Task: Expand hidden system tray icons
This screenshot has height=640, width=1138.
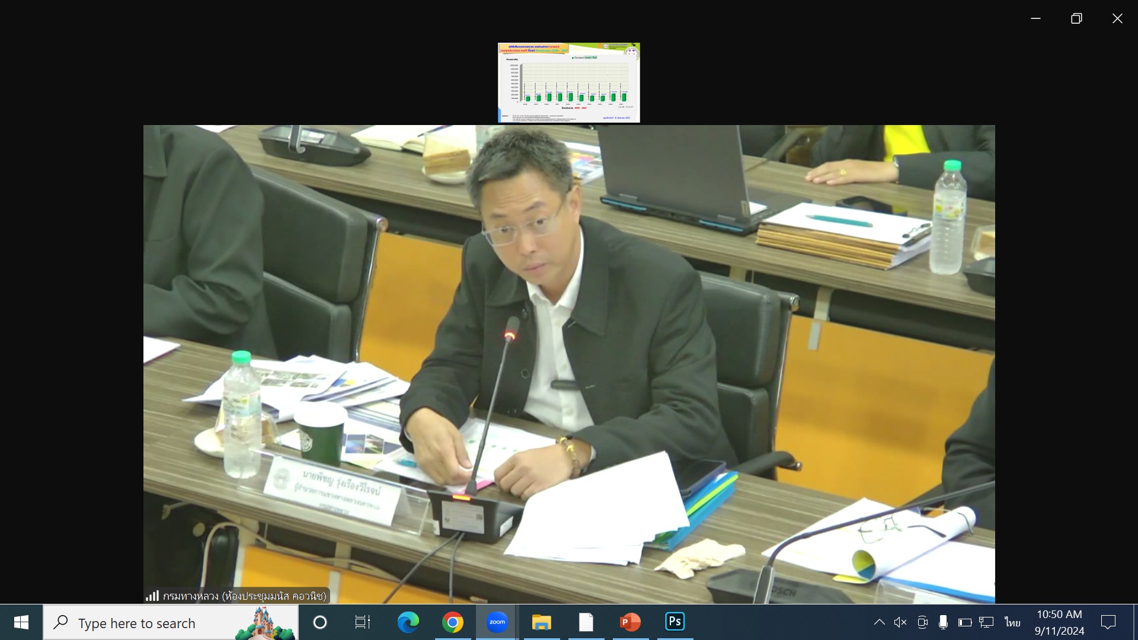Action: click(880, 622)
